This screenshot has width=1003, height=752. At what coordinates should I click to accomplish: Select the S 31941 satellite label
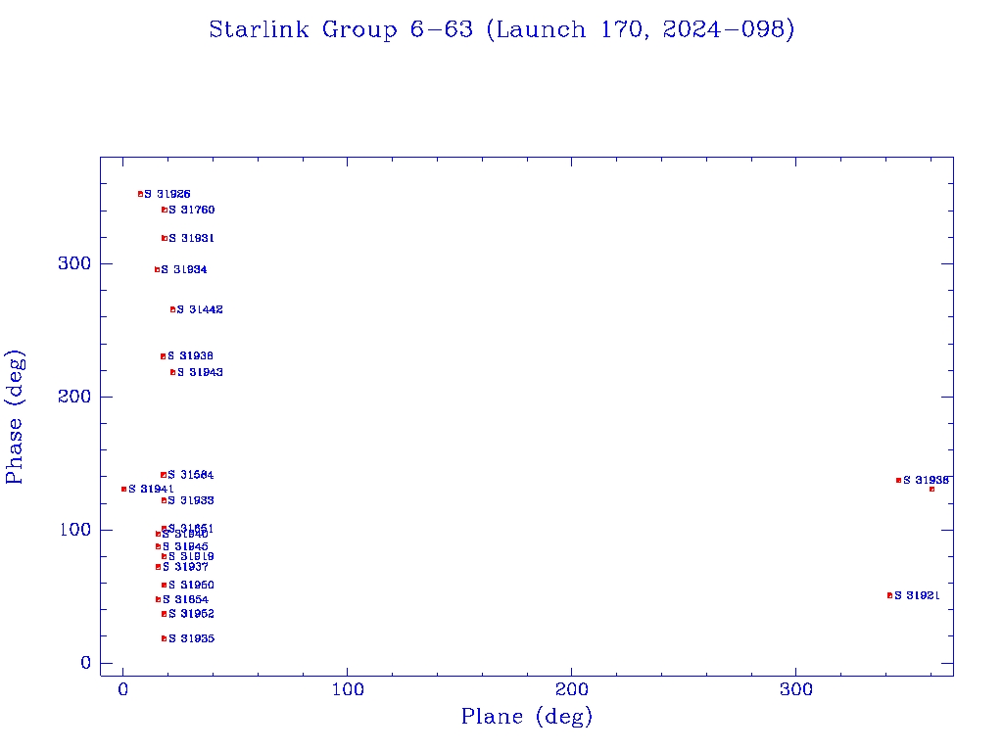coord(151,490)
